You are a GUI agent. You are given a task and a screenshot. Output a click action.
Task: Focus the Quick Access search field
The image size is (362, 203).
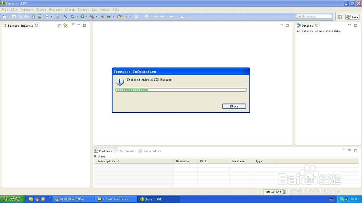pyautogui.click(x=314, y=16)
